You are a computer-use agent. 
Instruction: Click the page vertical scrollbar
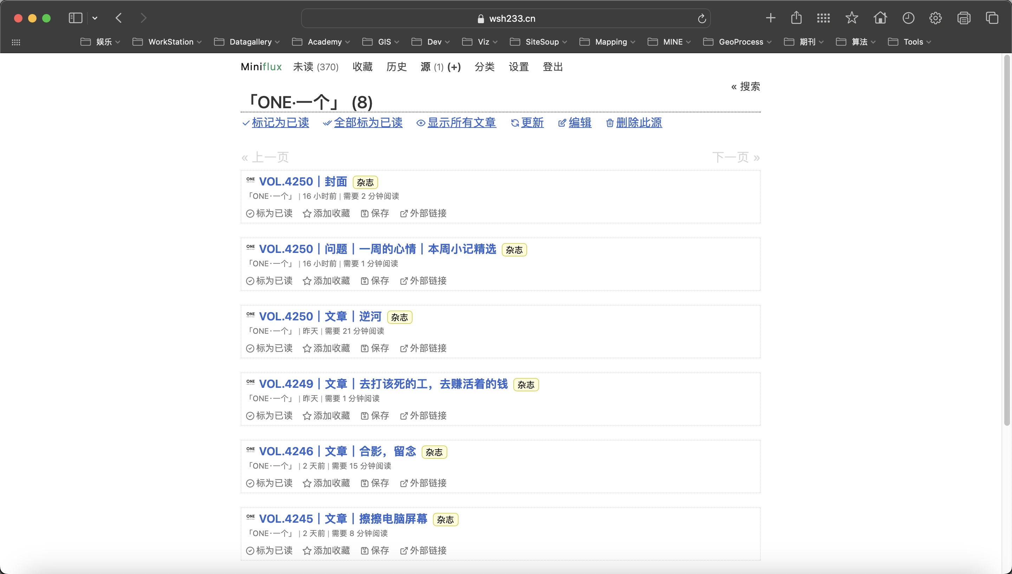pos(1007,241)
